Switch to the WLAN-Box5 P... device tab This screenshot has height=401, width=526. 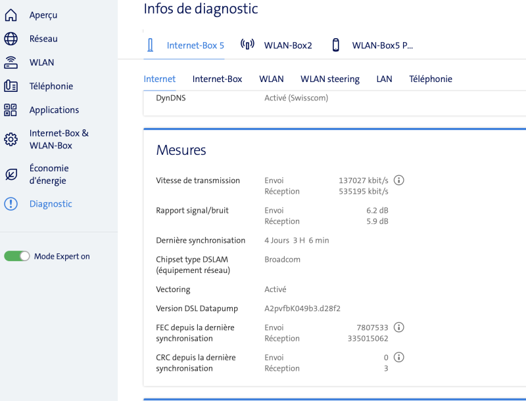(x=372, y=45)
